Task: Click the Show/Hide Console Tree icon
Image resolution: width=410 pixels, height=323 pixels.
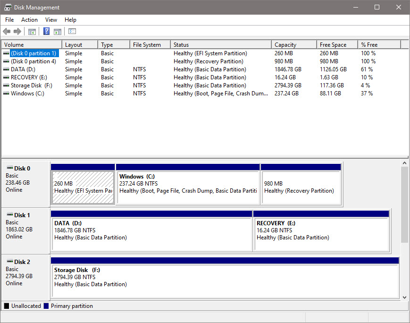Action: (32, 32)
